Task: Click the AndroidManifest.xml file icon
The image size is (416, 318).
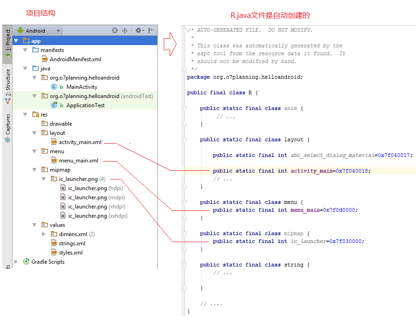Action: [45, 59]
